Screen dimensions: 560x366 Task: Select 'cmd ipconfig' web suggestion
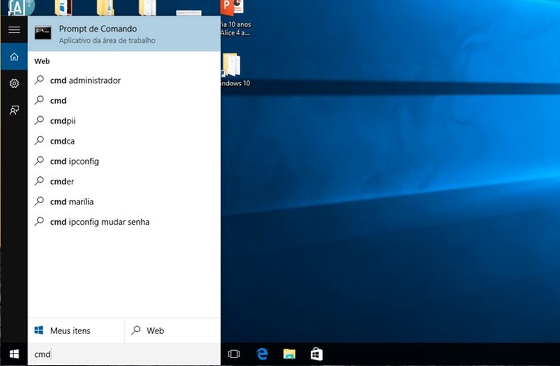[74, 161]
